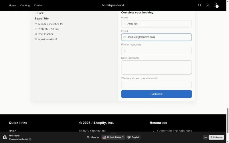Open the Contact menu item
This screenshot has width=229, height=143.
pyautogui.click(x=39, y=5)
